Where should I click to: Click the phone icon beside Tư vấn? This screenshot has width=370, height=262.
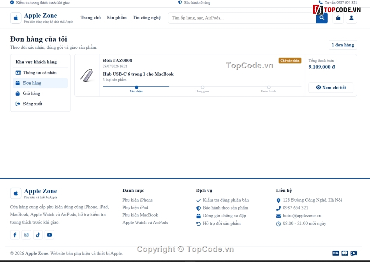pos(321,2)
